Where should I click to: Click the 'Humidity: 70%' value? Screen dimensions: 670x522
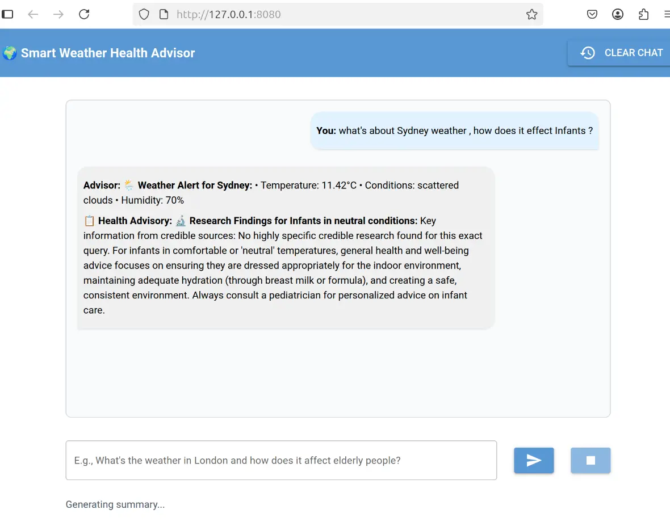click(153, 200)
